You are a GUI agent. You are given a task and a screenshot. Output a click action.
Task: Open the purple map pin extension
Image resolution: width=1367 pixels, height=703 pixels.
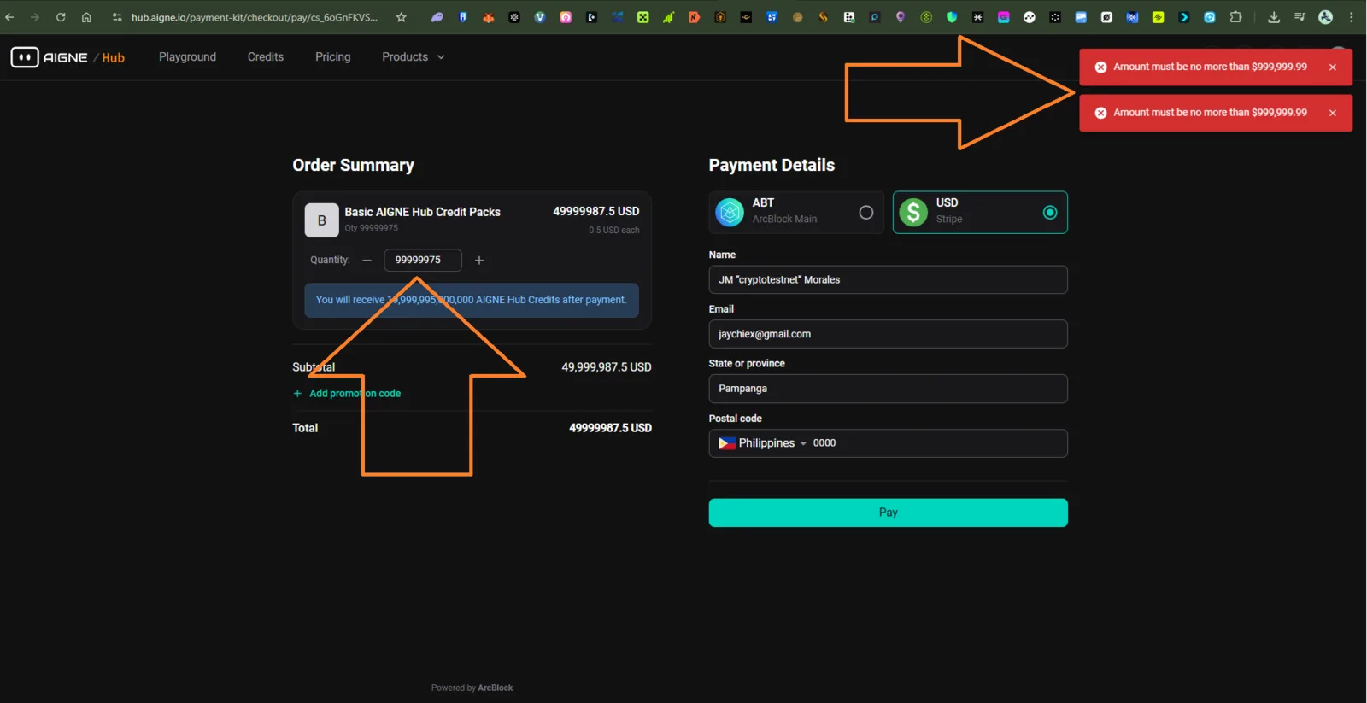[x=901, y=17]
